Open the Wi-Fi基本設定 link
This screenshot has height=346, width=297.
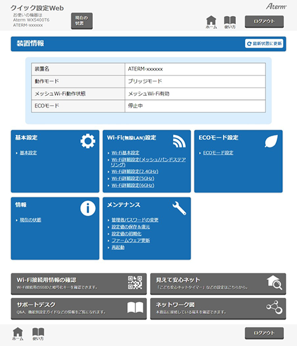pyautogui.click(x=125, y=153)
